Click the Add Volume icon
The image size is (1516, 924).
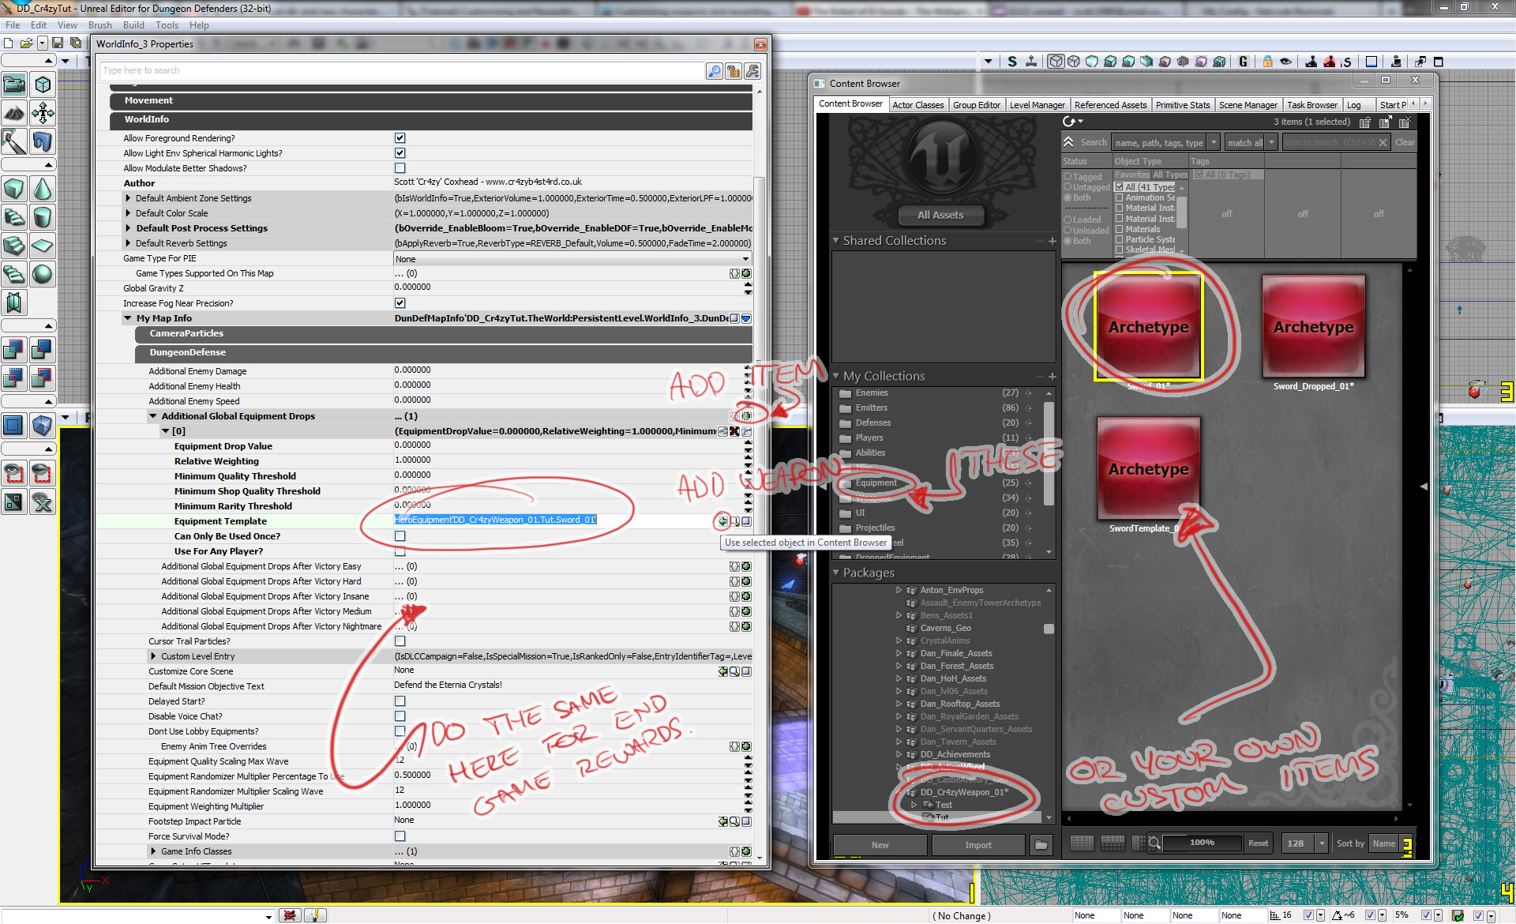pos(43,426)
